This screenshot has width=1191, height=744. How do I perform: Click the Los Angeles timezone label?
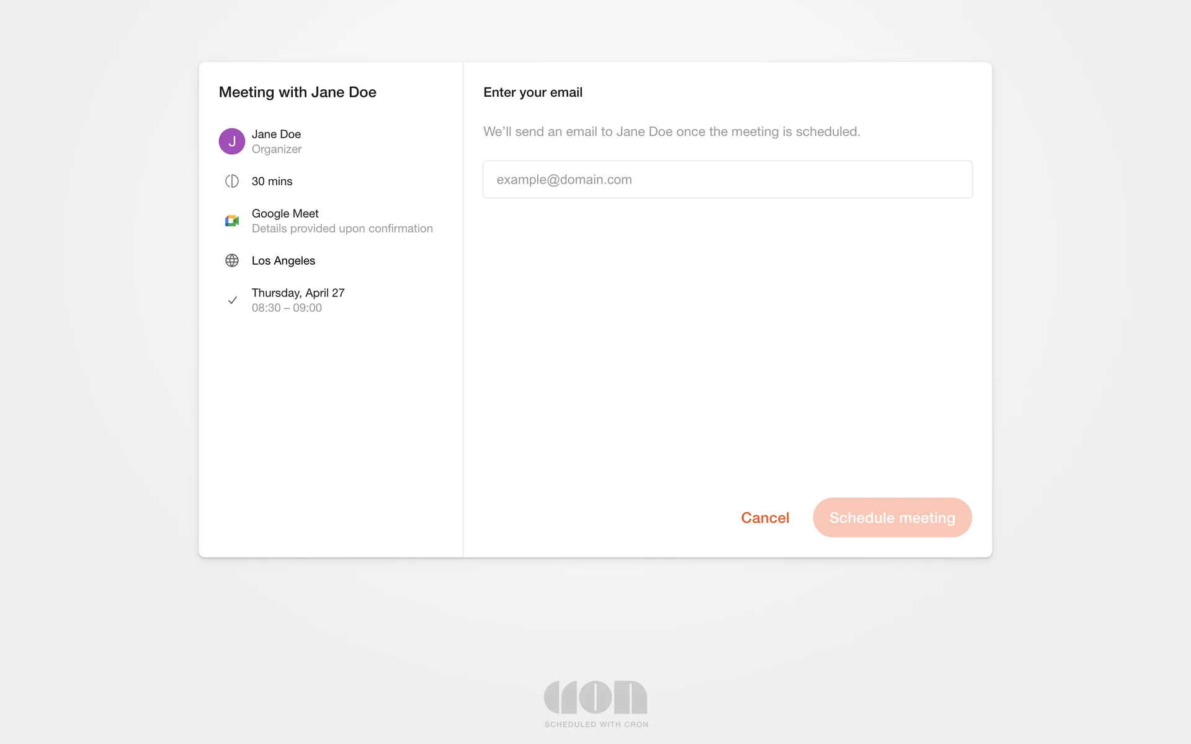283,260
